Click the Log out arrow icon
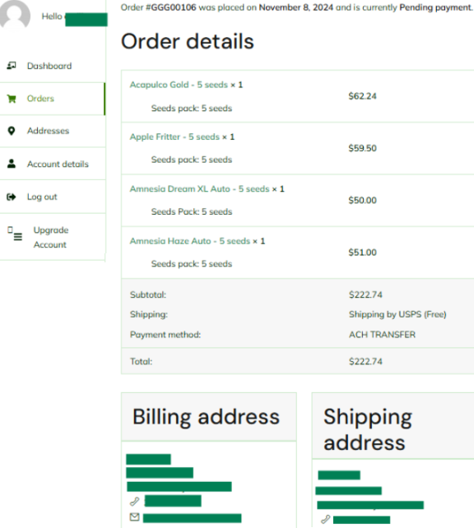Viewport: 474px width, 528px height. pos(12,197)
